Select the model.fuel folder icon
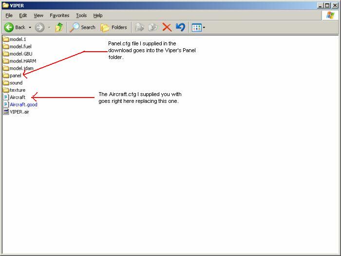The height and width of the screenshot is (256, 341). point(6,46)
